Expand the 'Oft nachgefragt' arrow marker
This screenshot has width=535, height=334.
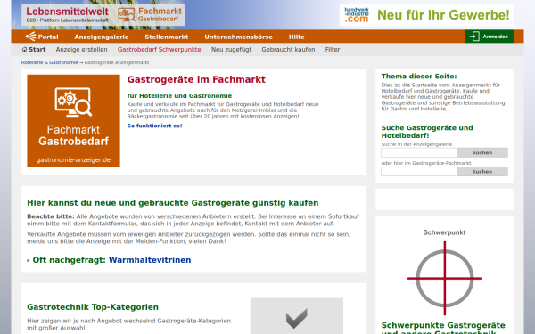click(x=29, y=260)
